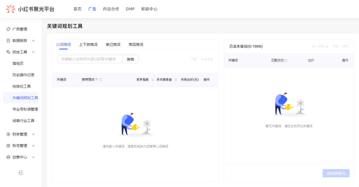The height and width of the screenshot is (187, 359).
Task: Sort by 竞争指数 using the sort arrows
Action: tap(153, 80)
